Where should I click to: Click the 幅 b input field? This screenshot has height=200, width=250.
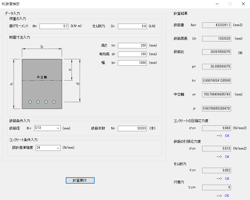tap(132, 63)
